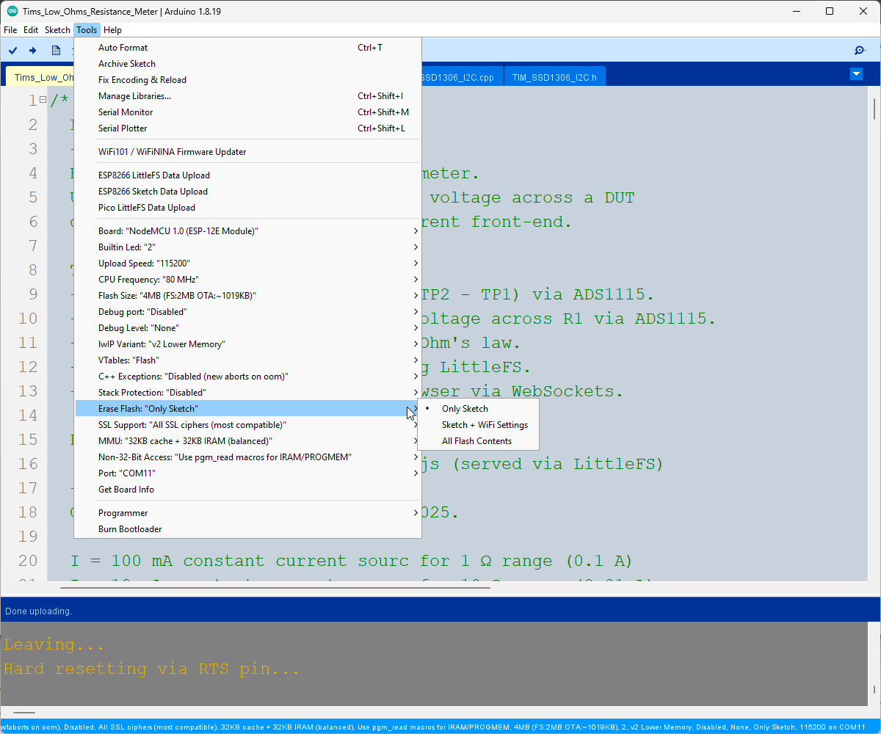This screenshot has height=734, width=881.
Task: Expand Board NodeMCU 1.0 submenu
Action: [x=248, y=231]
